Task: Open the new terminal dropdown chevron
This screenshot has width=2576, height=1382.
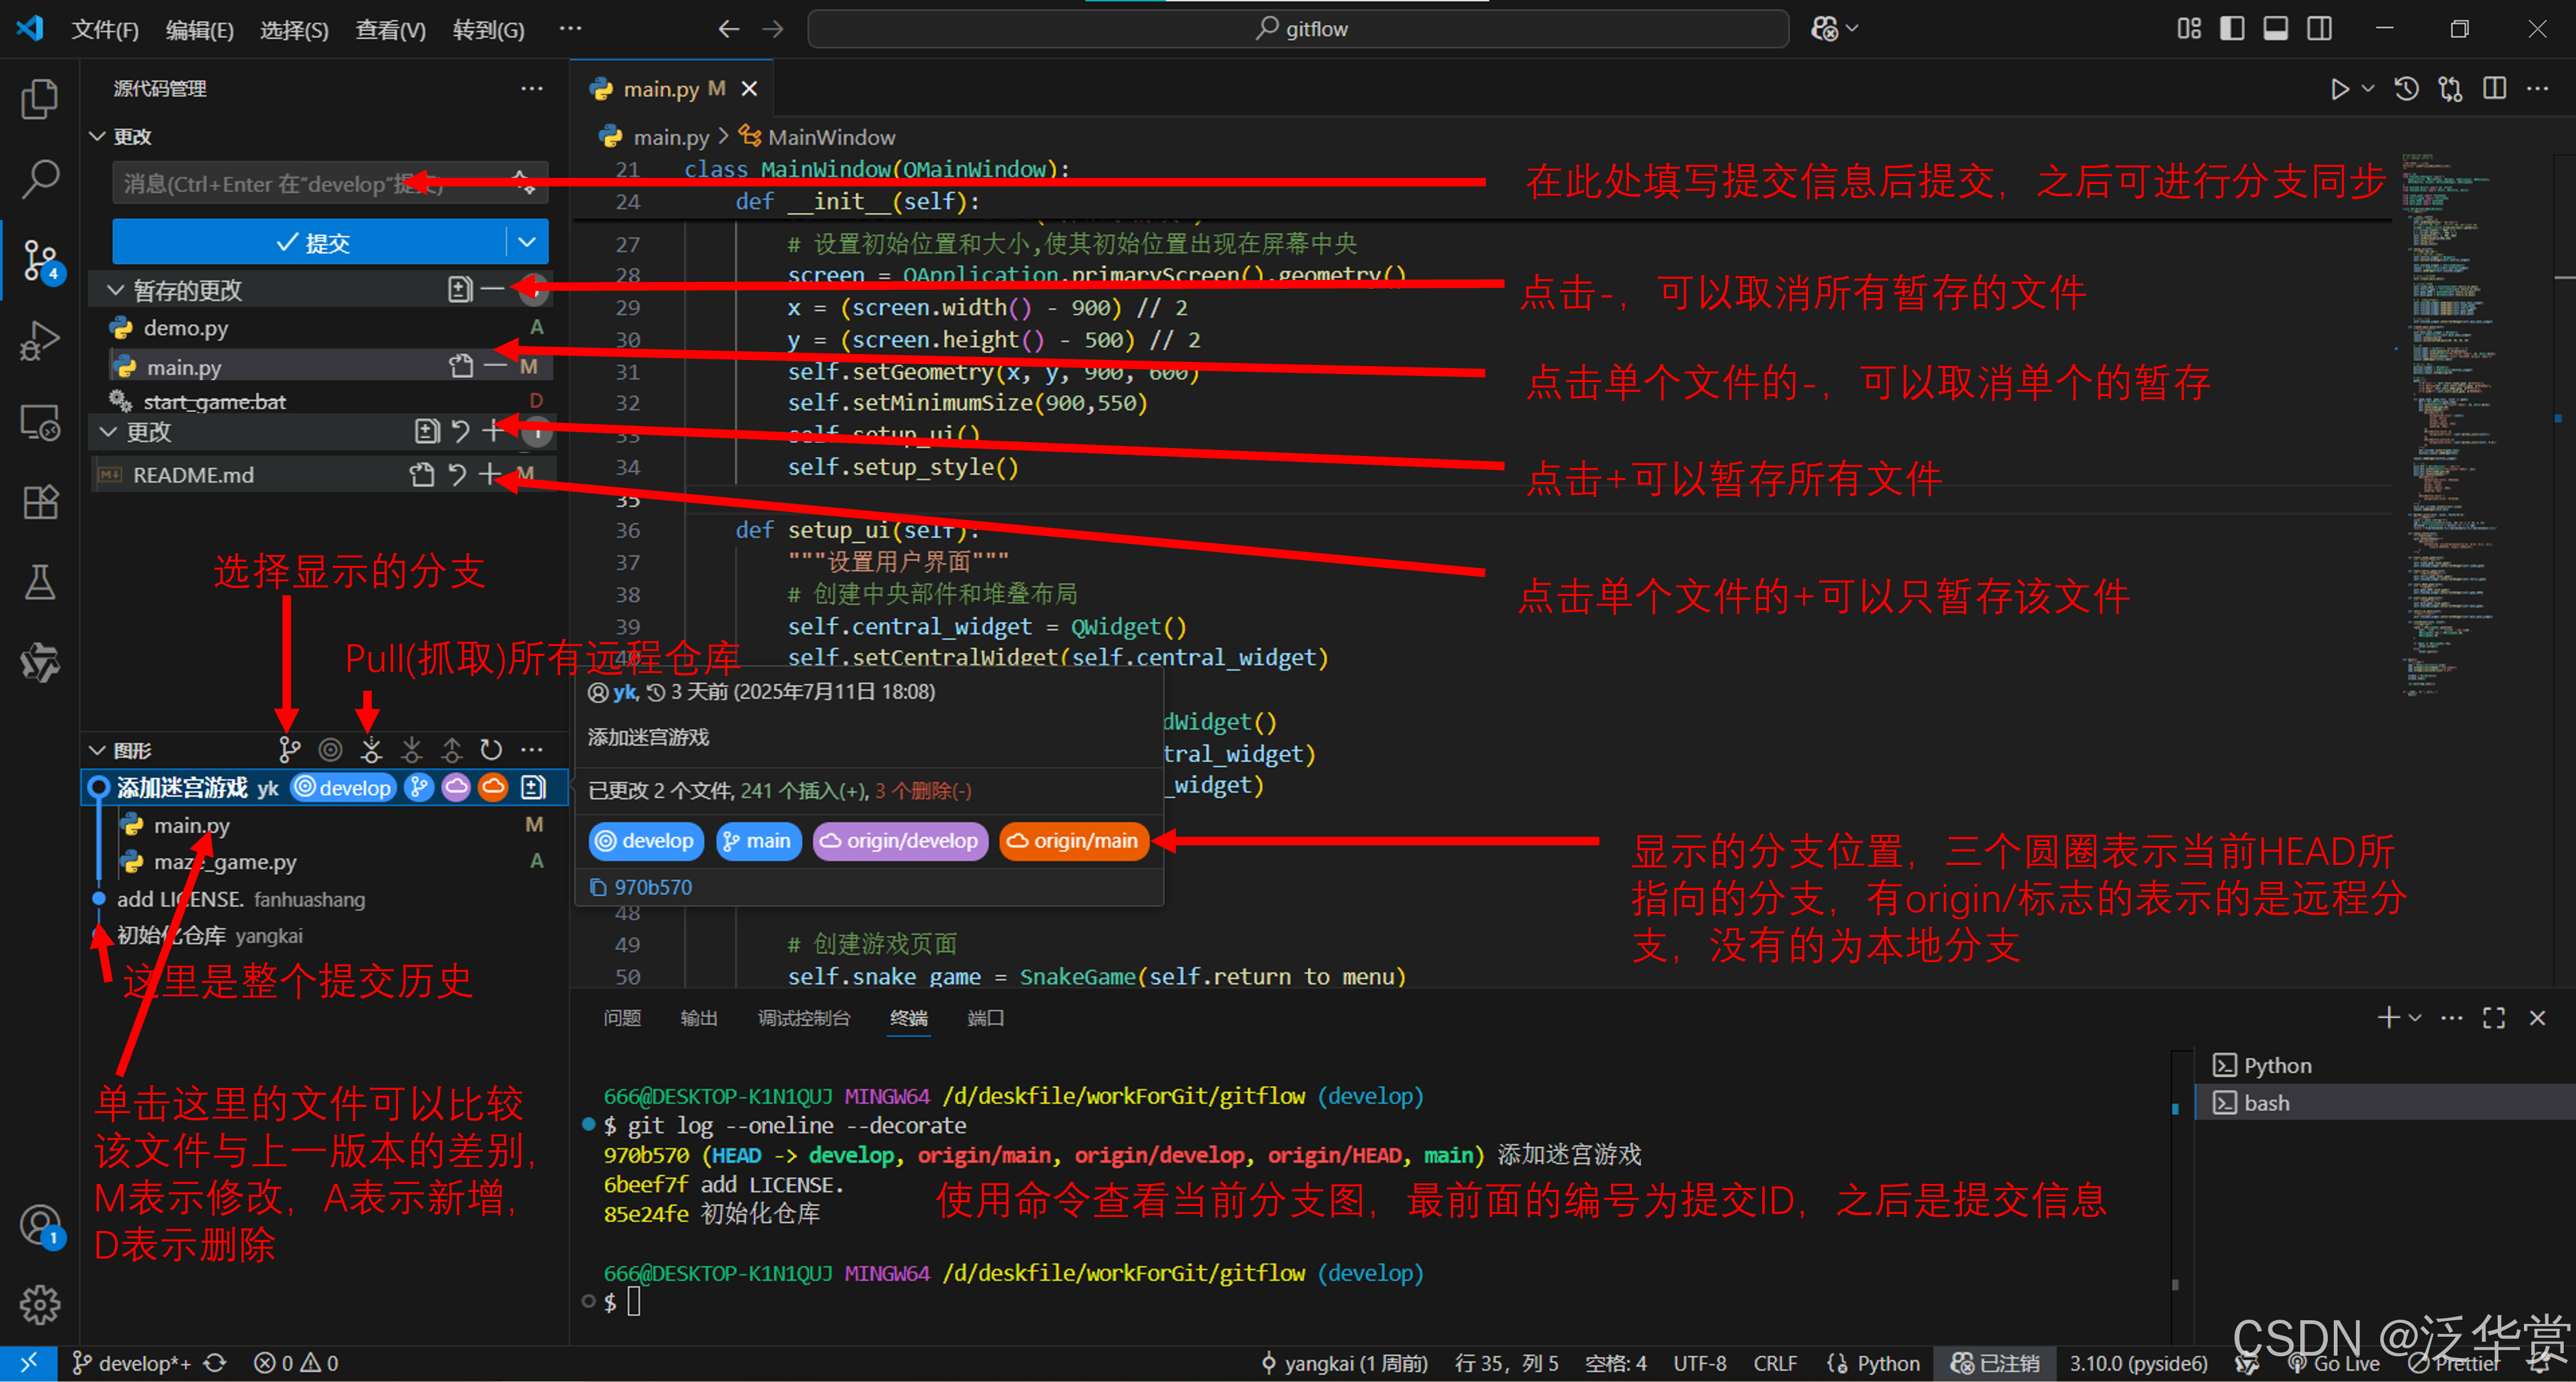Action: pyautogui.click(x=2415, y=1017)
